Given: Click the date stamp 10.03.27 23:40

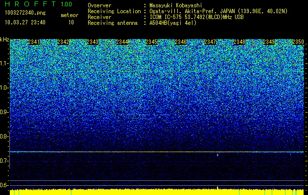Looking at the screenshot, I should (x=25, y=22).
